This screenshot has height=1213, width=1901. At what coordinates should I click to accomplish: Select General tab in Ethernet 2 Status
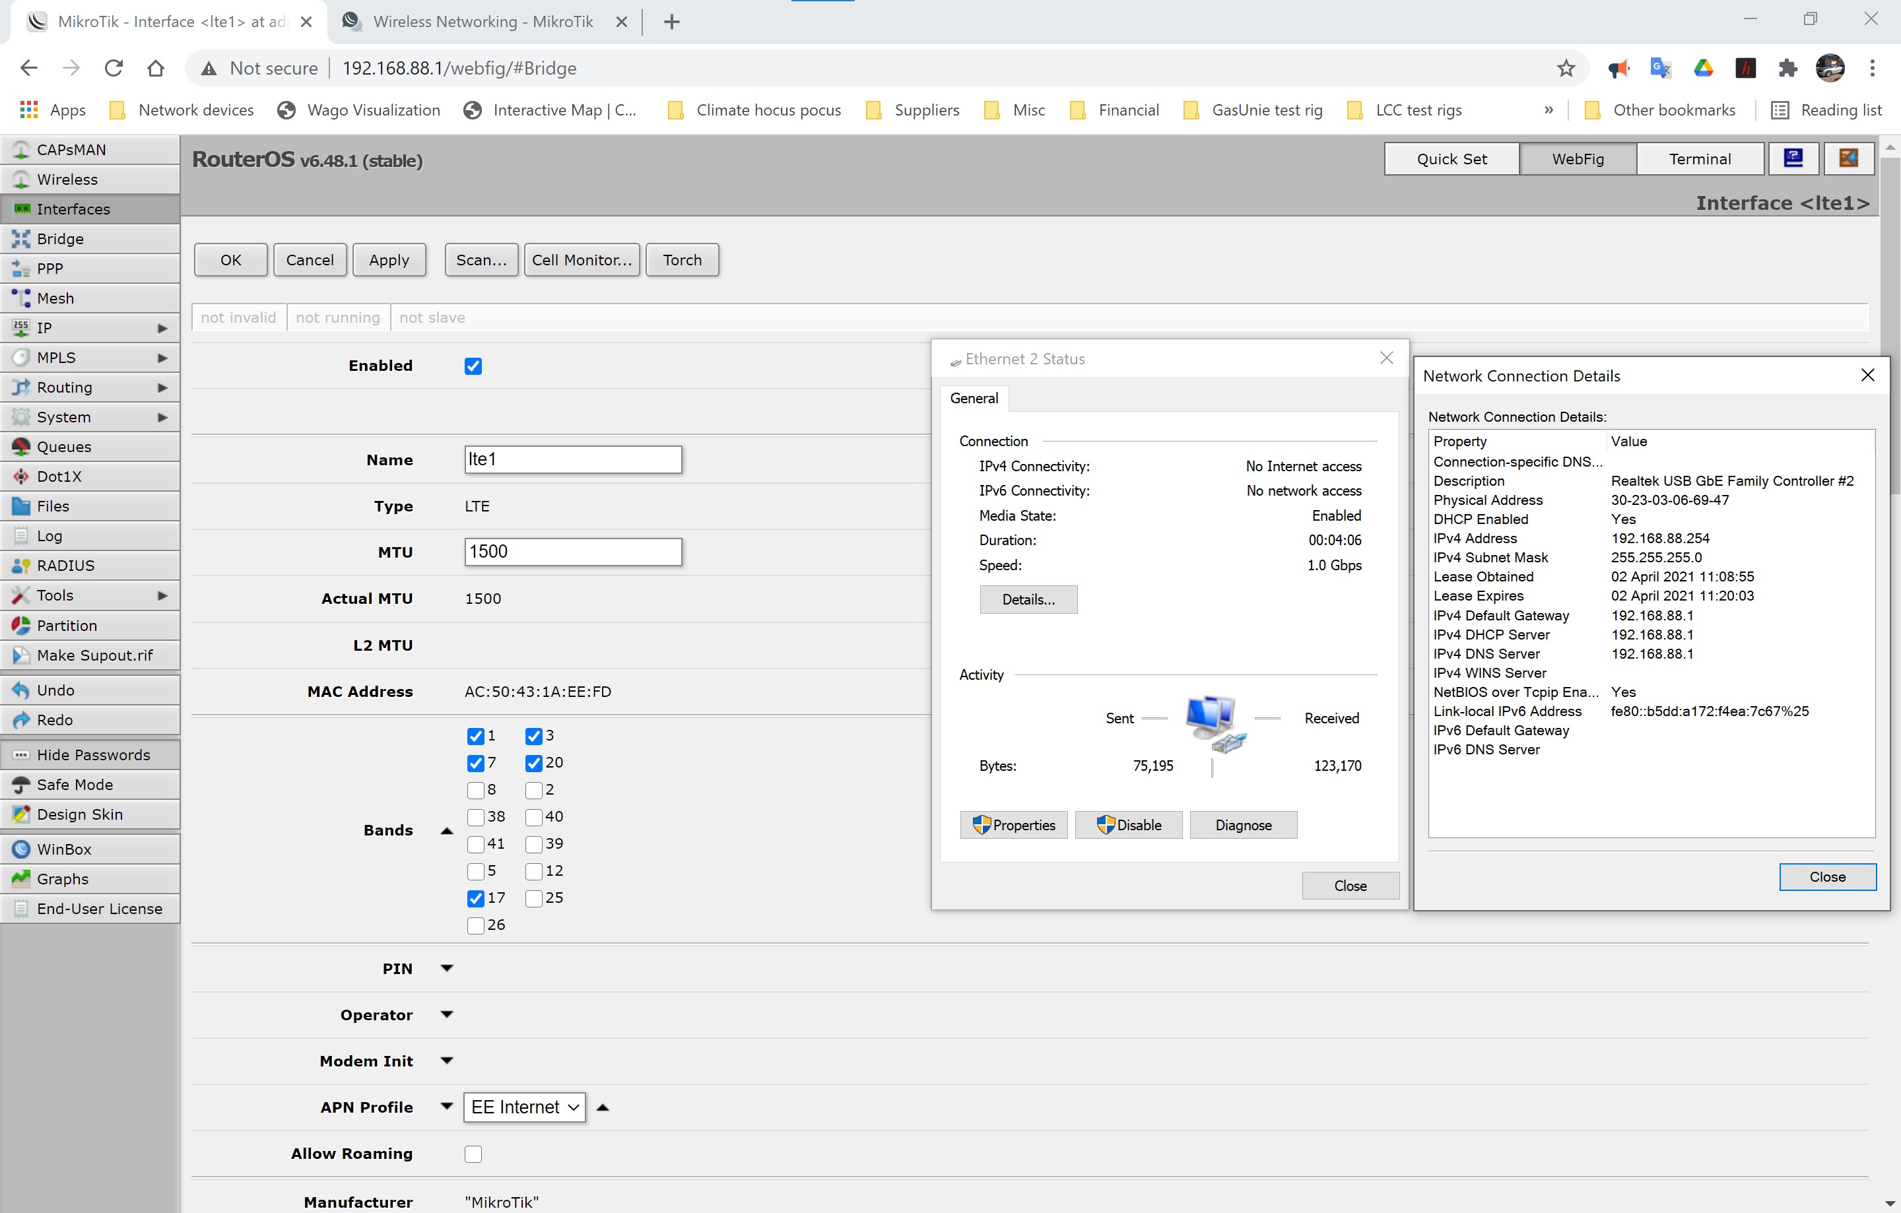point(974,399)
